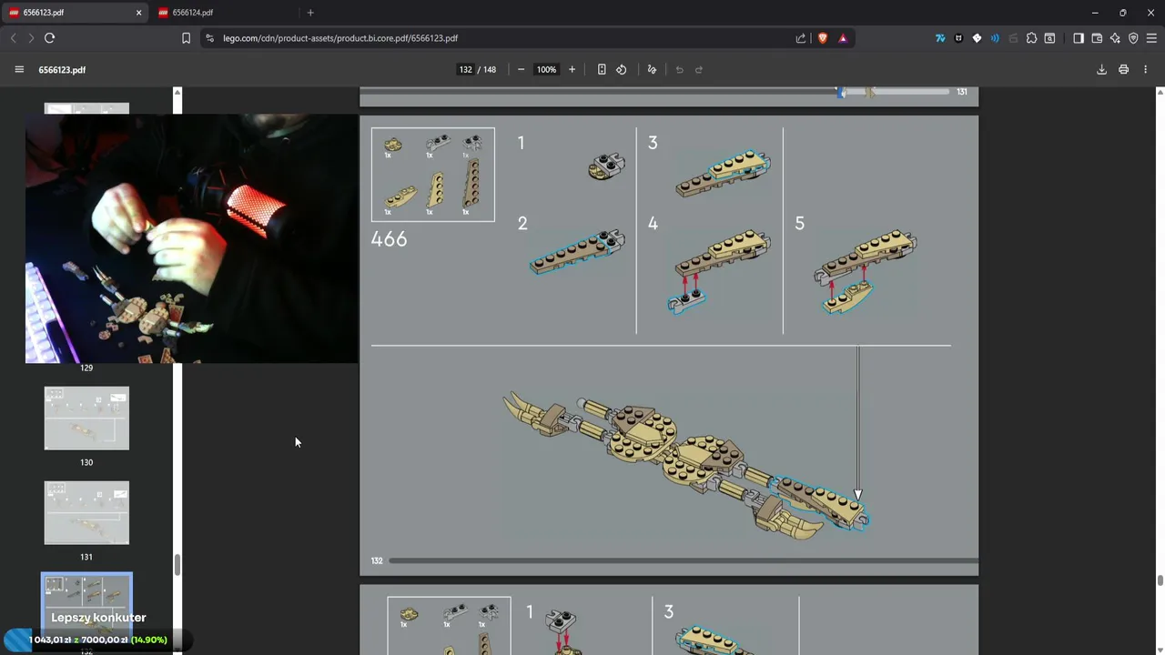The height and width of the screenshot is (655, 1165).
Task: Close the 6566123.pdf tab
Action: click(x=138, y=13)
